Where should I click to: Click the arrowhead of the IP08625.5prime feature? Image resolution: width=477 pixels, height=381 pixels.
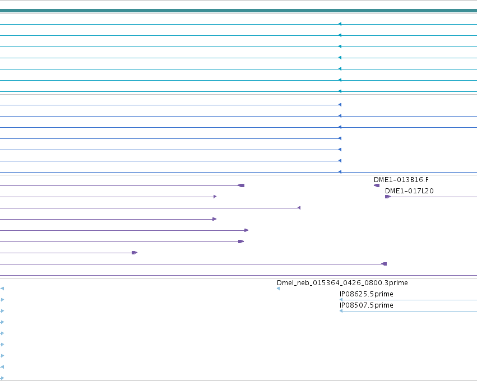coord(341,300)
